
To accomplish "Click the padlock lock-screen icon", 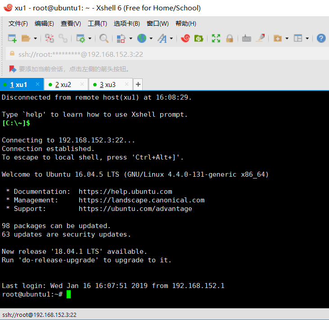I will (230, 38).
